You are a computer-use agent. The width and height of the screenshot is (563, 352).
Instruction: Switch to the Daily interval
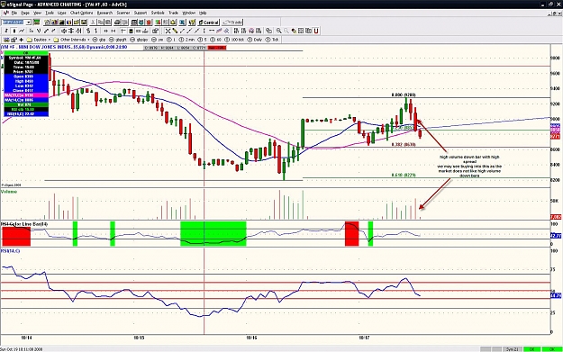click(255, 40)
